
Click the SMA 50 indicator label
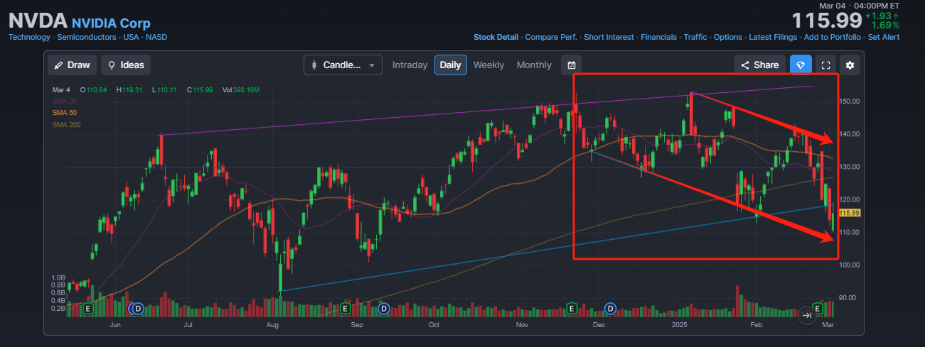[65, 113]
